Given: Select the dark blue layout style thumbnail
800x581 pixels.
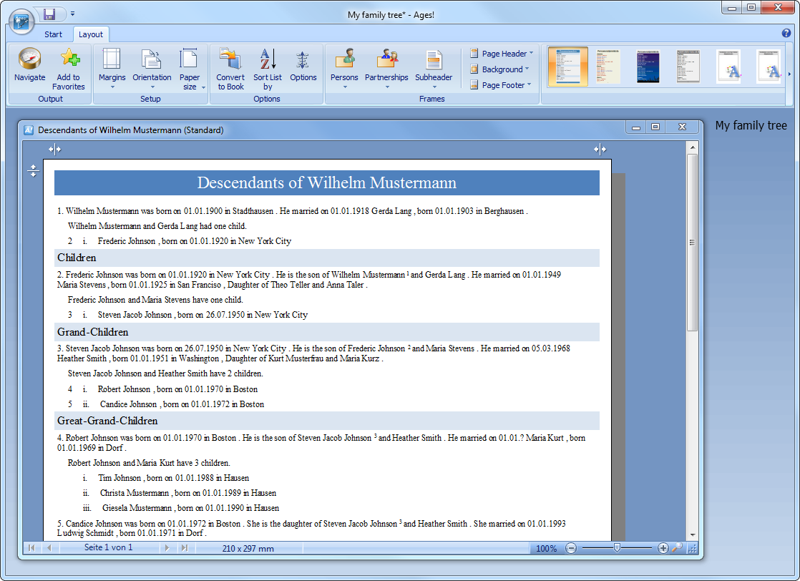Looking at the screenshot, I should point(648,67).
